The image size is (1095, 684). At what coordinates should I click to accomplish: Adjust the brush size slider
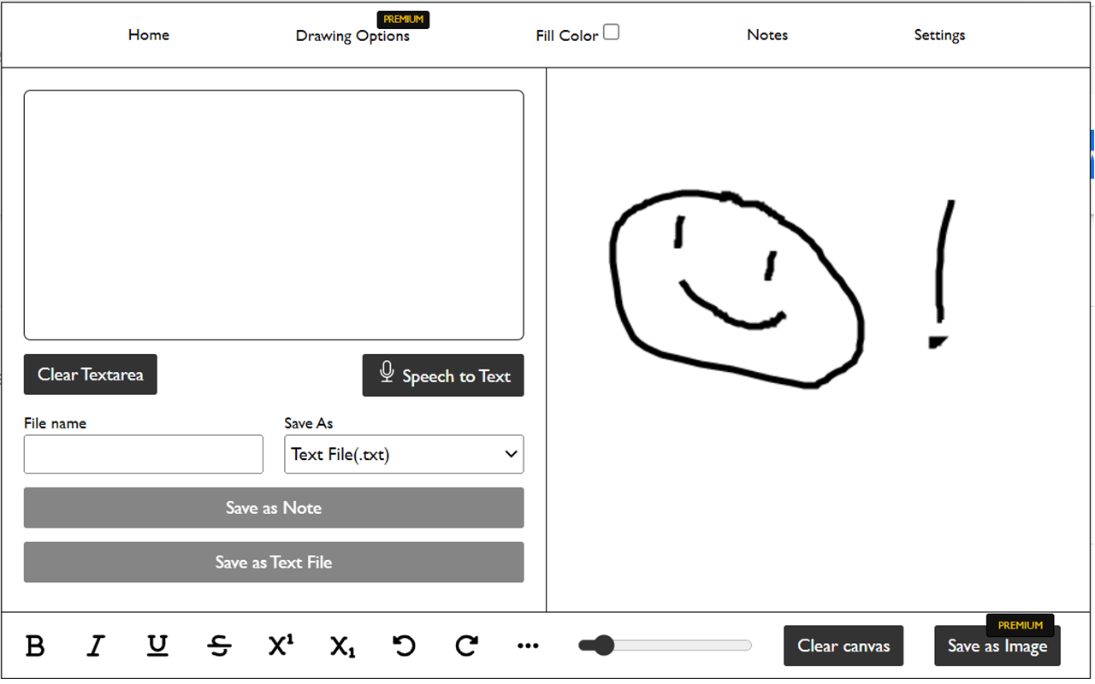click(603, 646)
